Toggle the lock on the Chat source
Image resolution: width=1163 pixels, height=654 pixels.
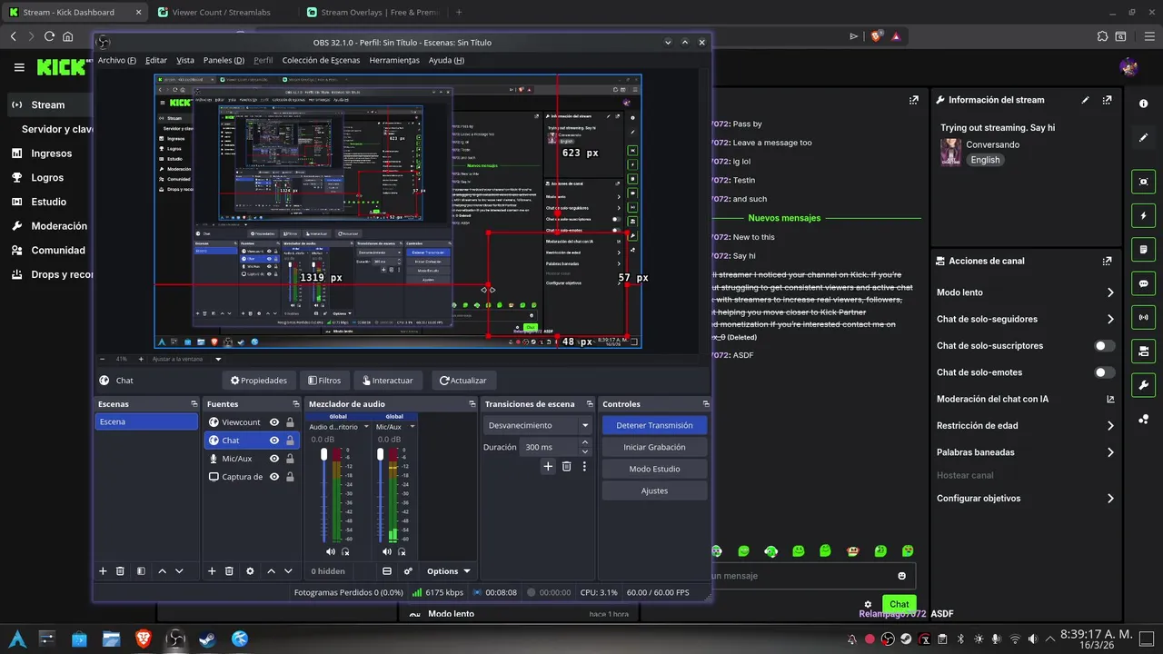click(x=290, y=441)
